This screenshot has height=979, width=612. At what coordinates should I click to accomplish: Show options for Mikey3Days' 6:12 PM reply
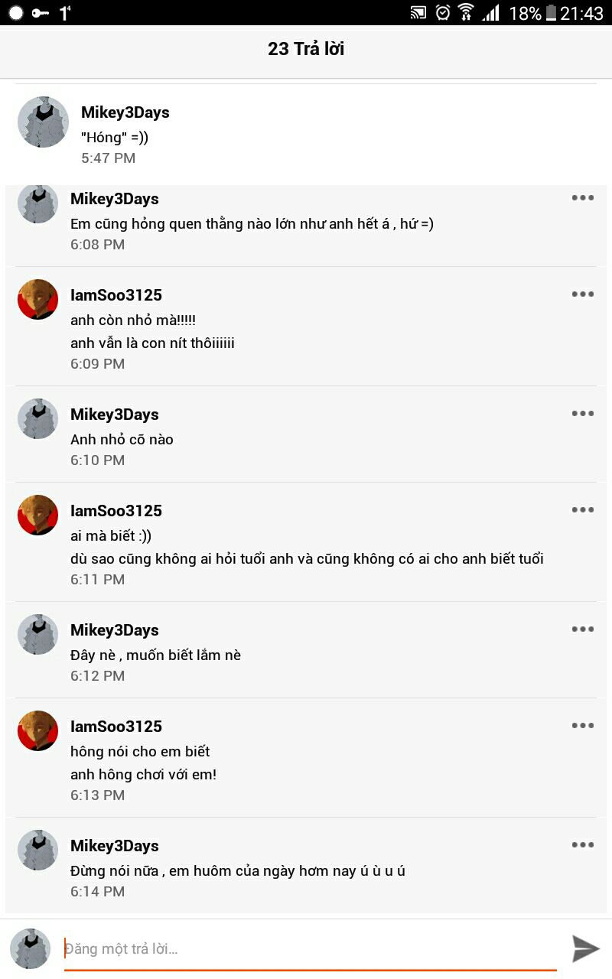tap(583, 629)
